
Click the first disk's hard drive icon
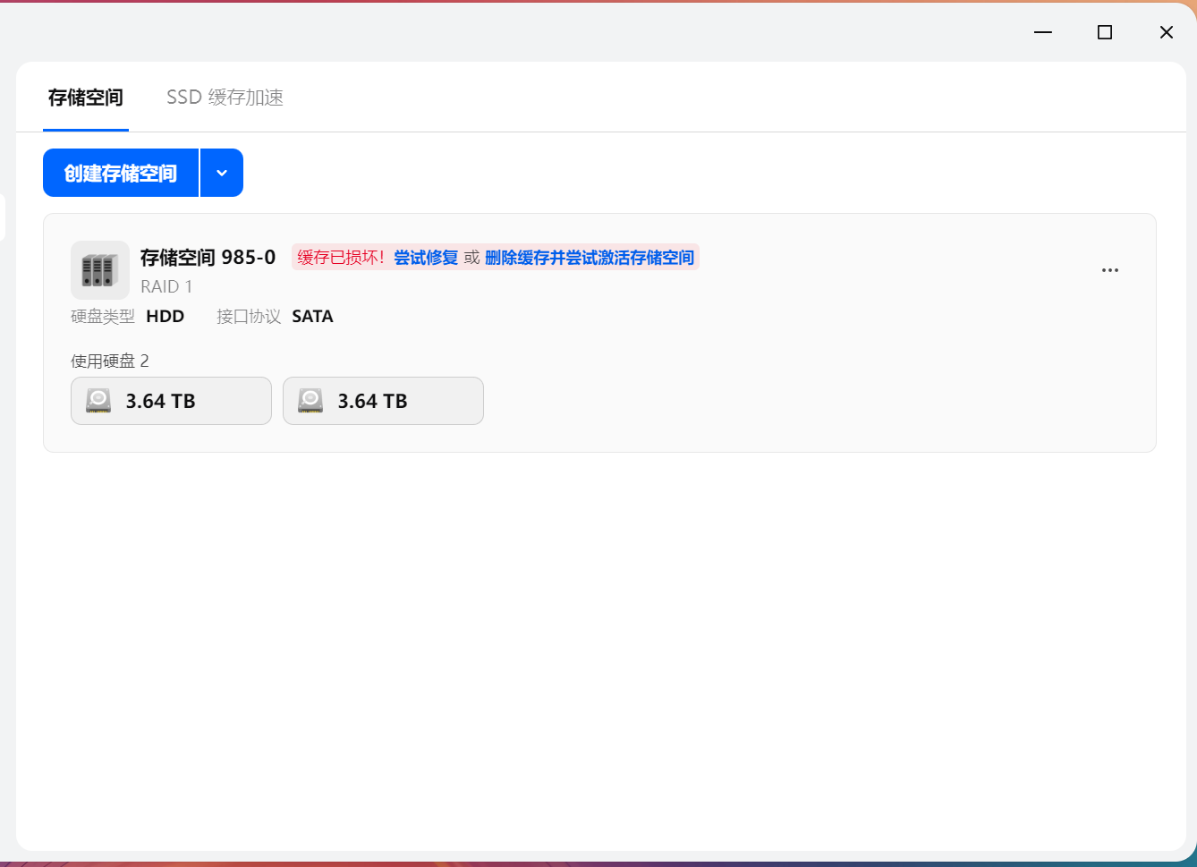pyautogui.click(x=98, y=401)
